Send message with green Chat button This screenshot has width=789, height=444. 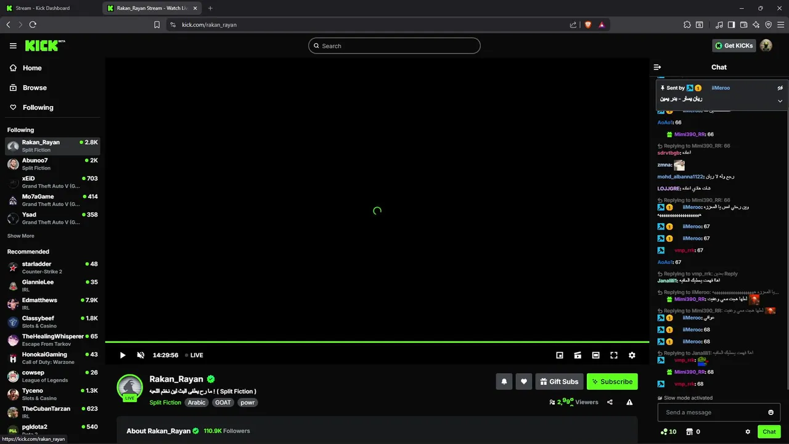pyautogui.click(x=769, y=432)
